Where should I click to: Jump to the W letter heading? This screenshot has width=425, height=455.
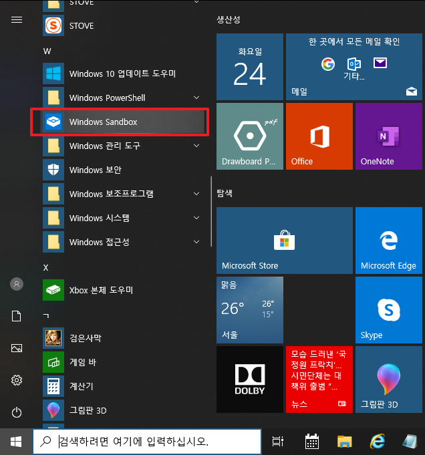[47, 51]
